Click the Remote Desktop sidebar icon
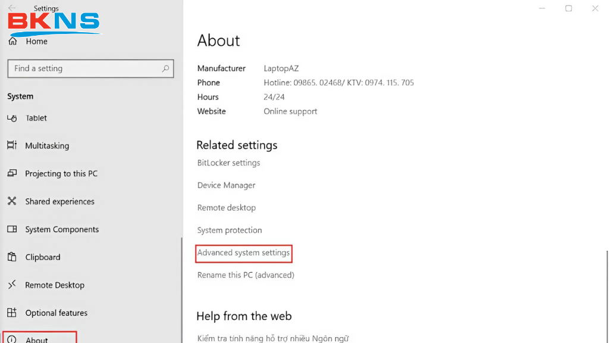This screenshot has height=343, width=609. point(12,285)
